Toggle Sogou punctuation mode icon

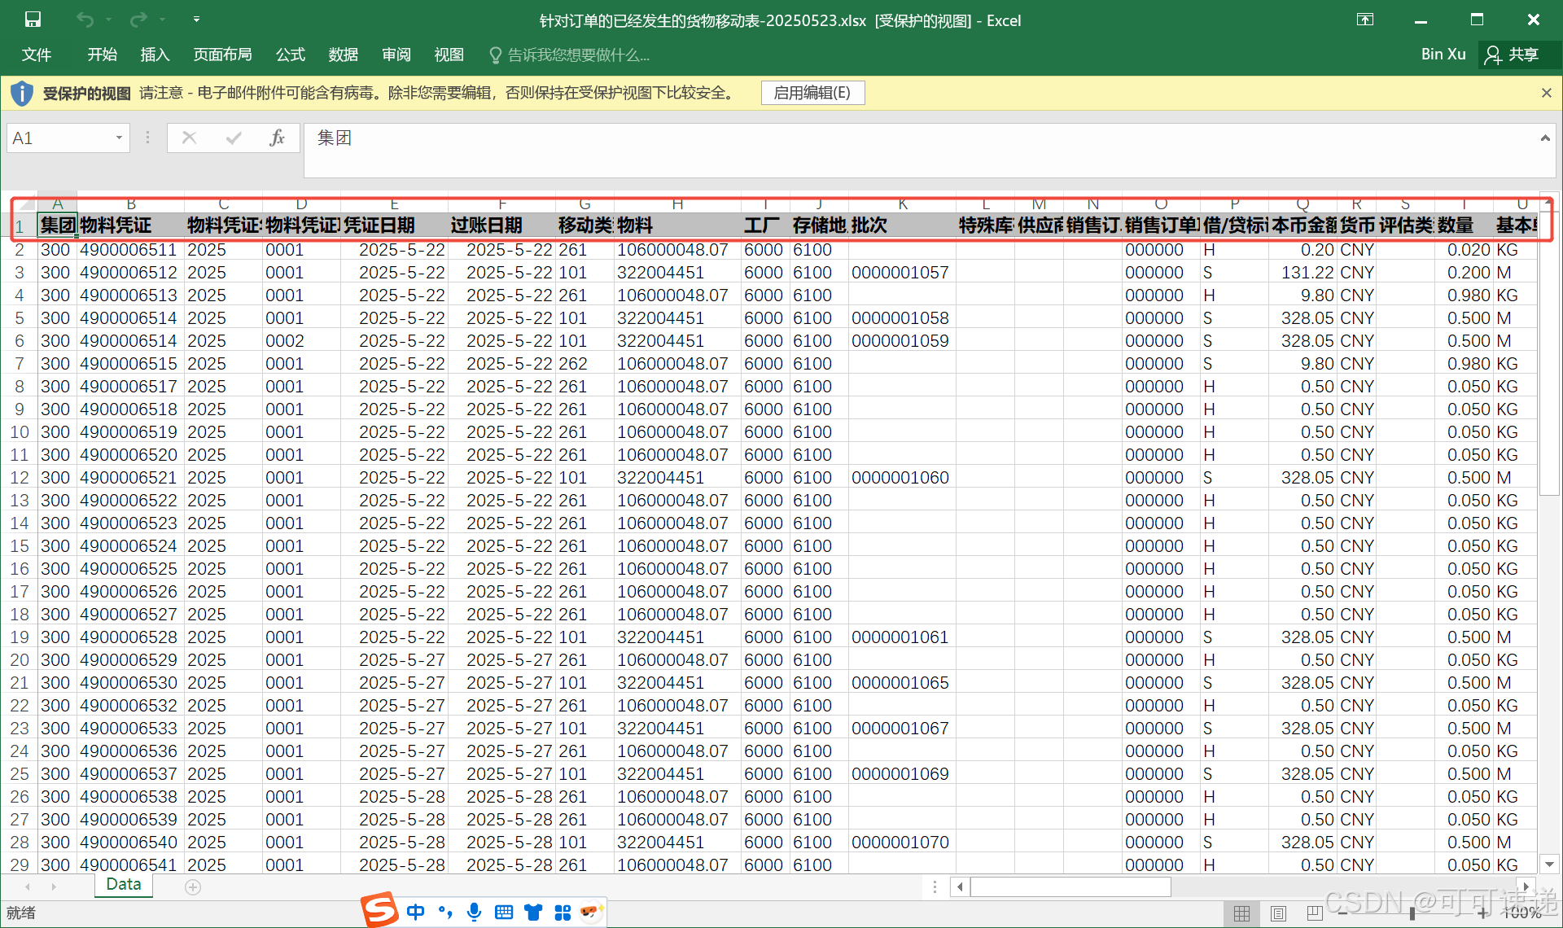pos(444,912)
